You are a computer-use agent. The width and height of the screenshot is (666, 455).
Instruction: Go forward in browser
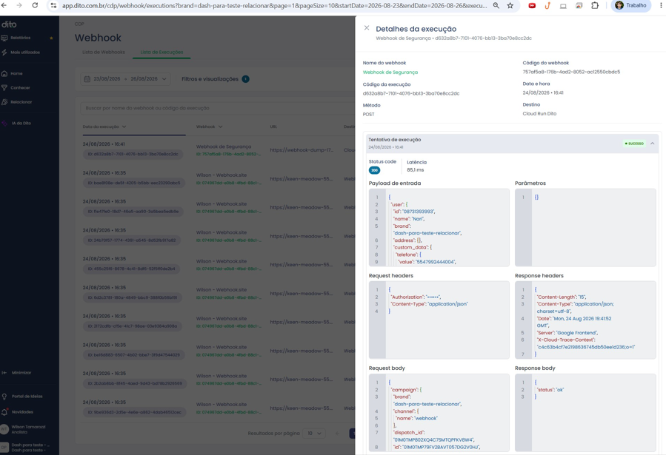tap(19, 5)
